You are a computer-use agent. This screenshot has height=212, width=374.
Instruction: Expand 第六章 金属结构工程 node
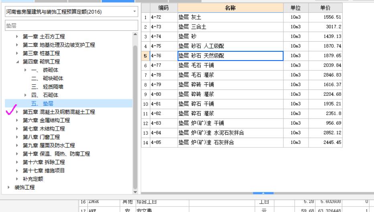click(17, 120)
